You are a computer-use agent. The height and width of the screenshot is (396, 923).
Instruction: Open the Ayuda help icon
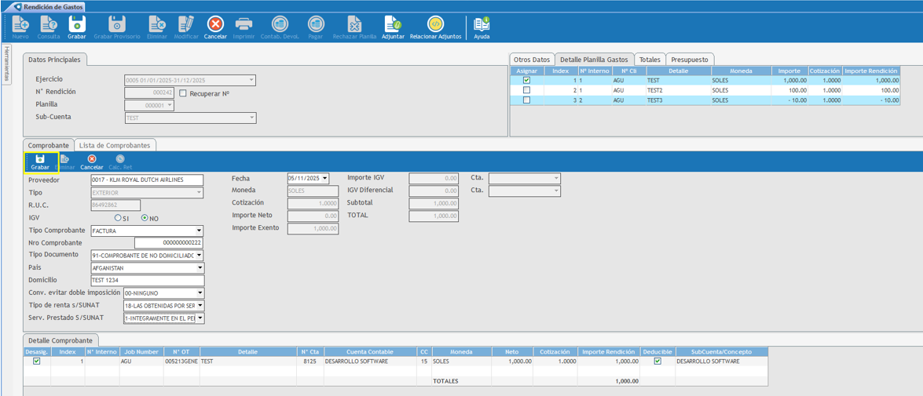pos(482,27)
